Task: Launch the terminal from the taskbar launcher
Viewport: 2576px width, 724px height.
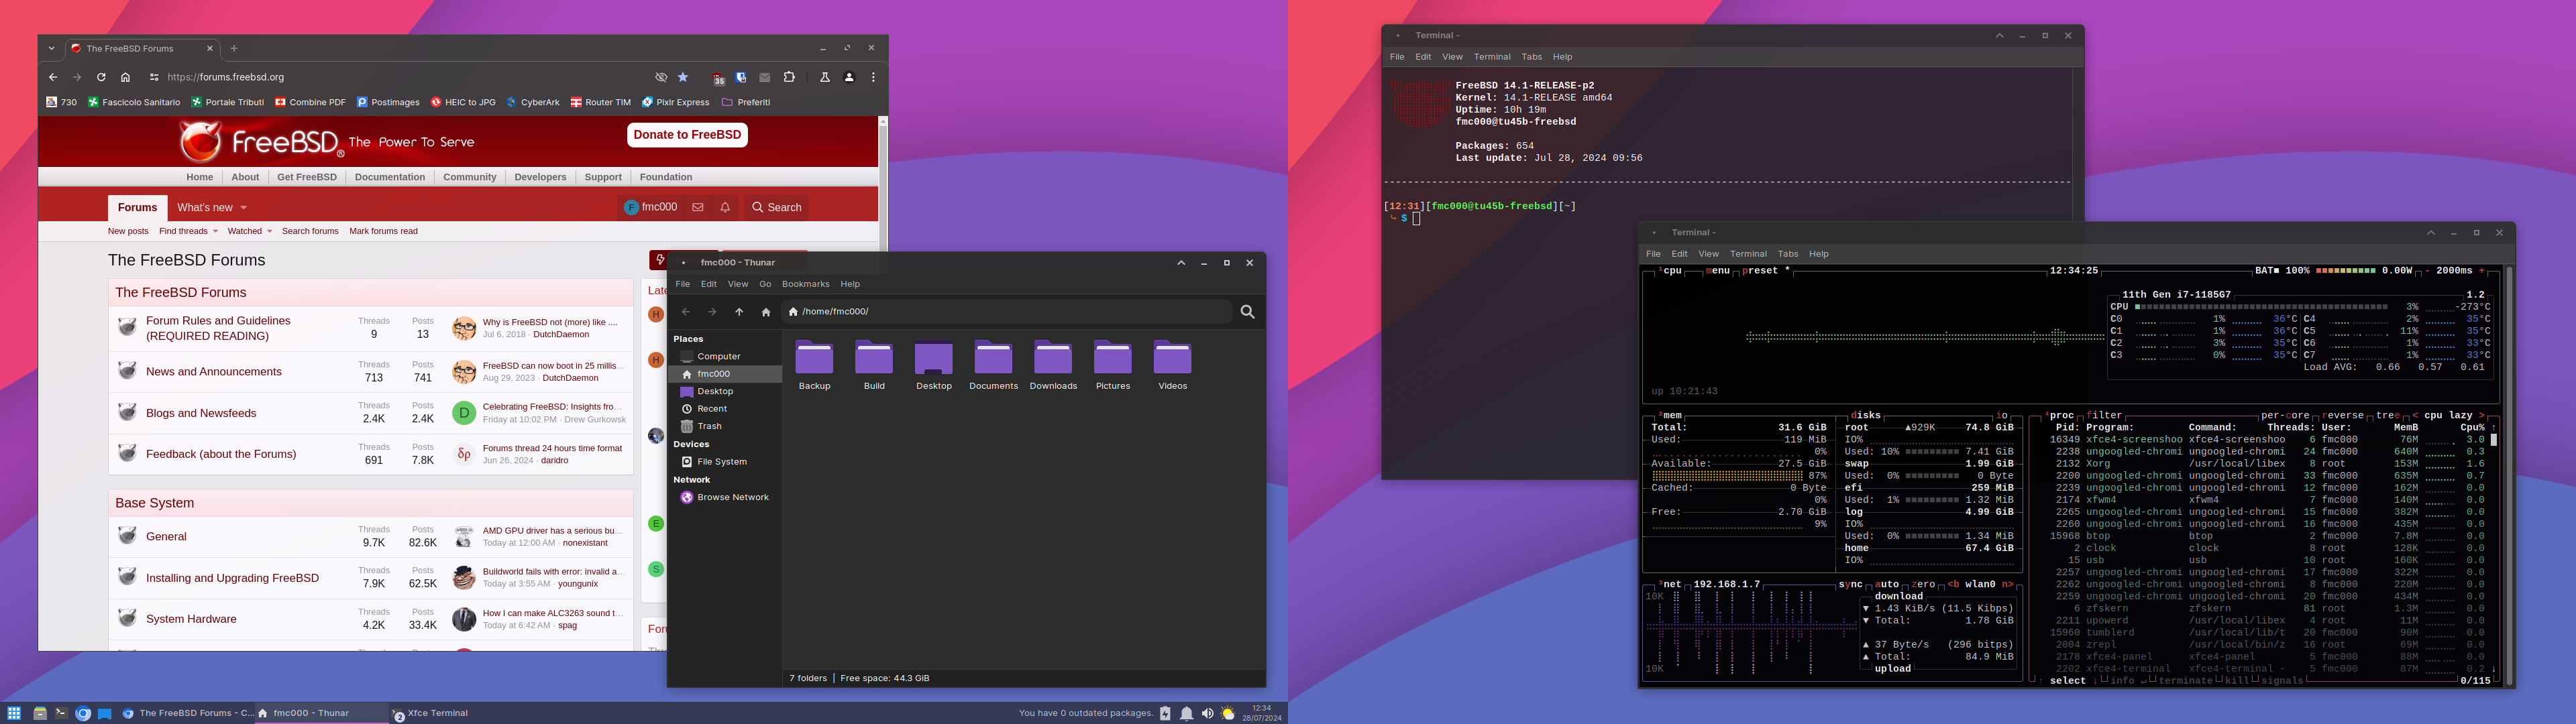Action: 61,713
